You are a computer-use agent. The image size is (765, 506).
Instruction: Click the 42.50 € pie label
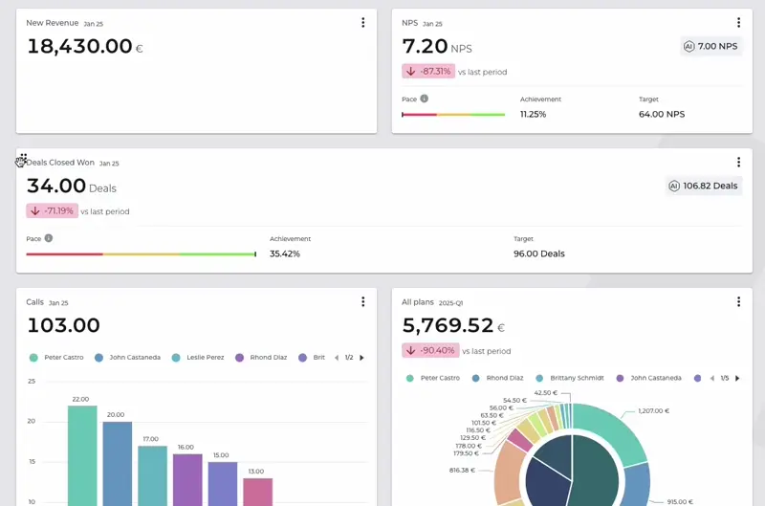coord(545,393)
